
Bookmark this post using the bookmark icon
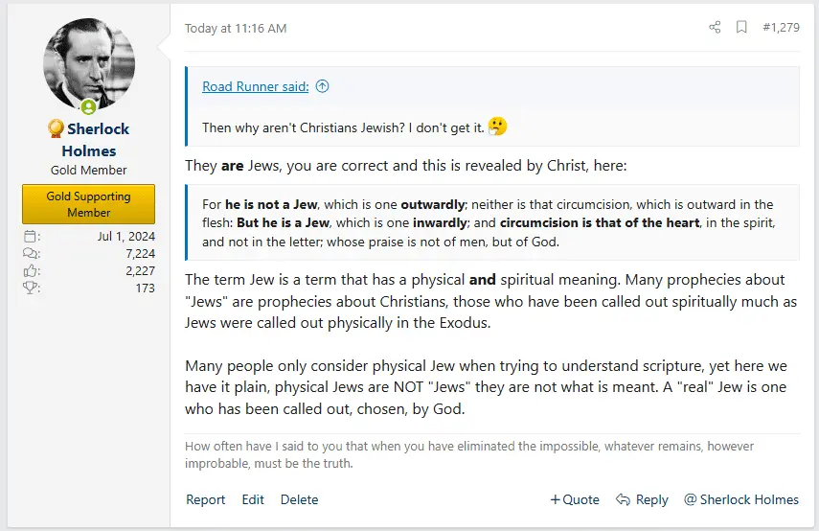pyautogui.click(x=741, y=28)
